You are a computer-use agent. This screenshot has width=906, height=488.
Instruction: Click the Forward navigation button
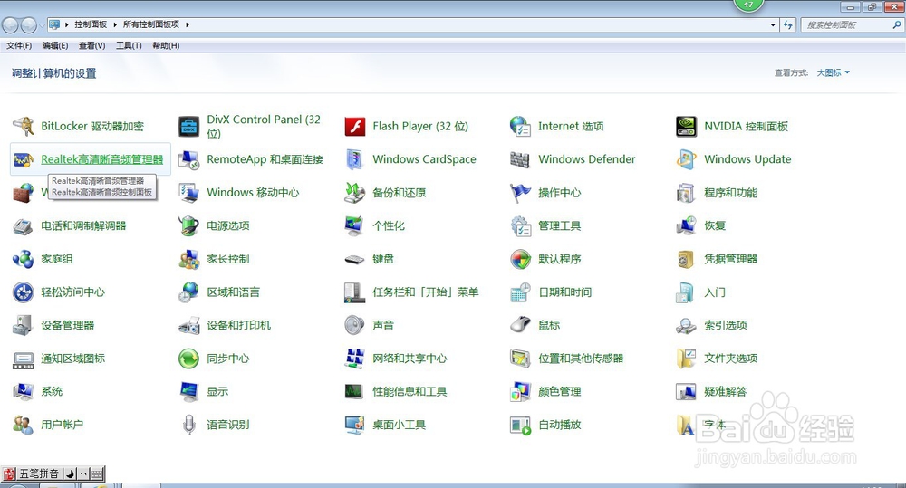[28, 25]
